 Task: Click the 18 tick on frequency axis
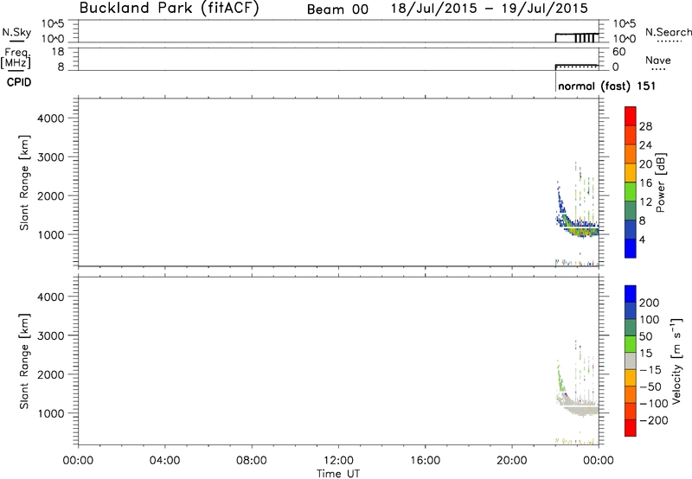pyautogui.click(x=58, y=52)
